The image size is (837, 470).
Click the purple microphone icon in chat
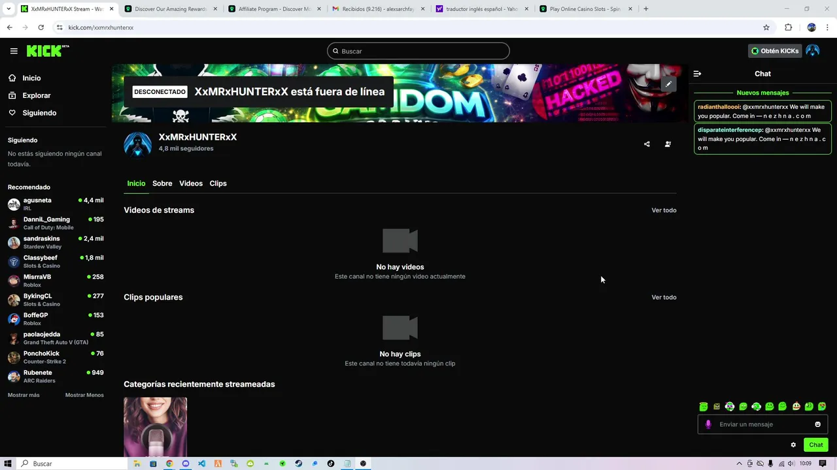coord(708,424)
